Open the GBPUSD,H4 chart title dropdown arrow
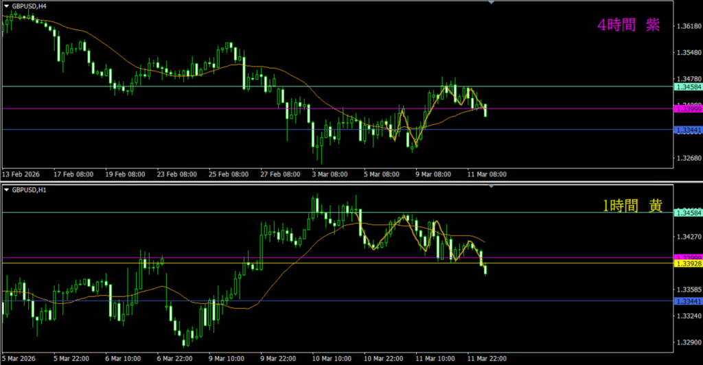 coord(6,4)
